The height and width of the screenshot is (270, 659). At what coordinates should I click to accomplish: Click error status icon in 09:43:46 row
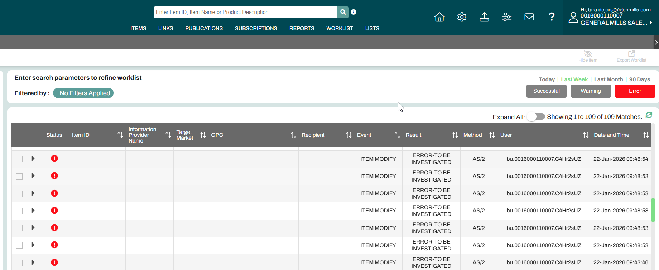pos(54,262)
